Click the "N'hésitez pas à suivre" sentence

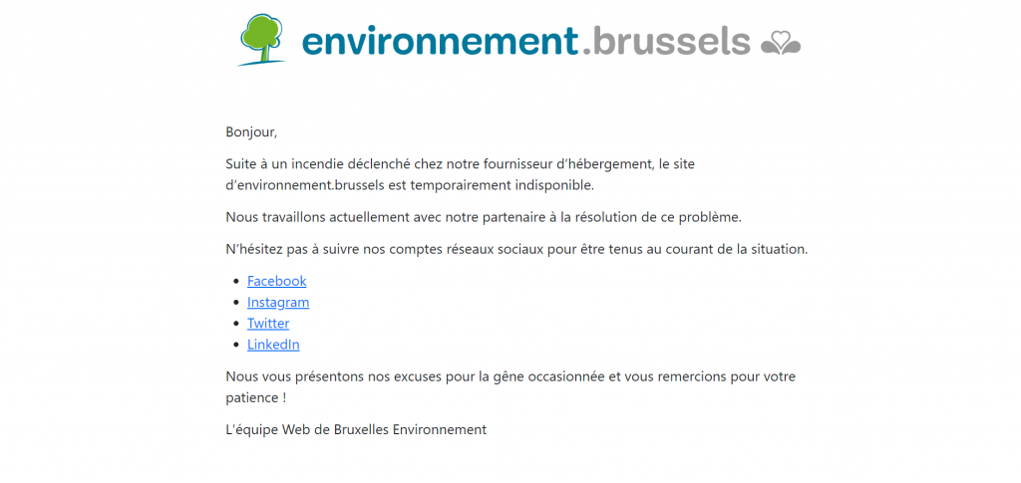click(x=516, y=248)
